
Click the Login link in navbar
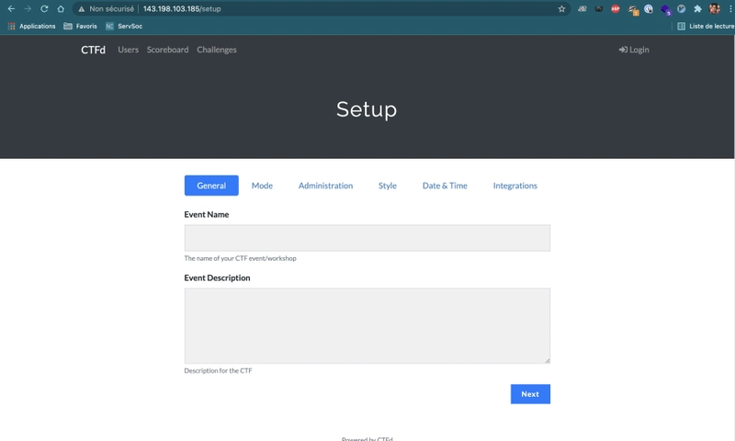(x=634, y=50)
